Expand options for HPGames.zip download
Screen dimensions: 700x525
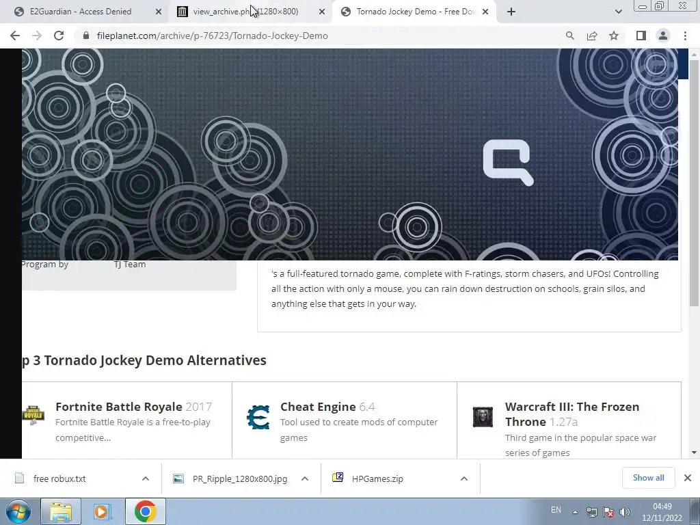pos(464,479)
